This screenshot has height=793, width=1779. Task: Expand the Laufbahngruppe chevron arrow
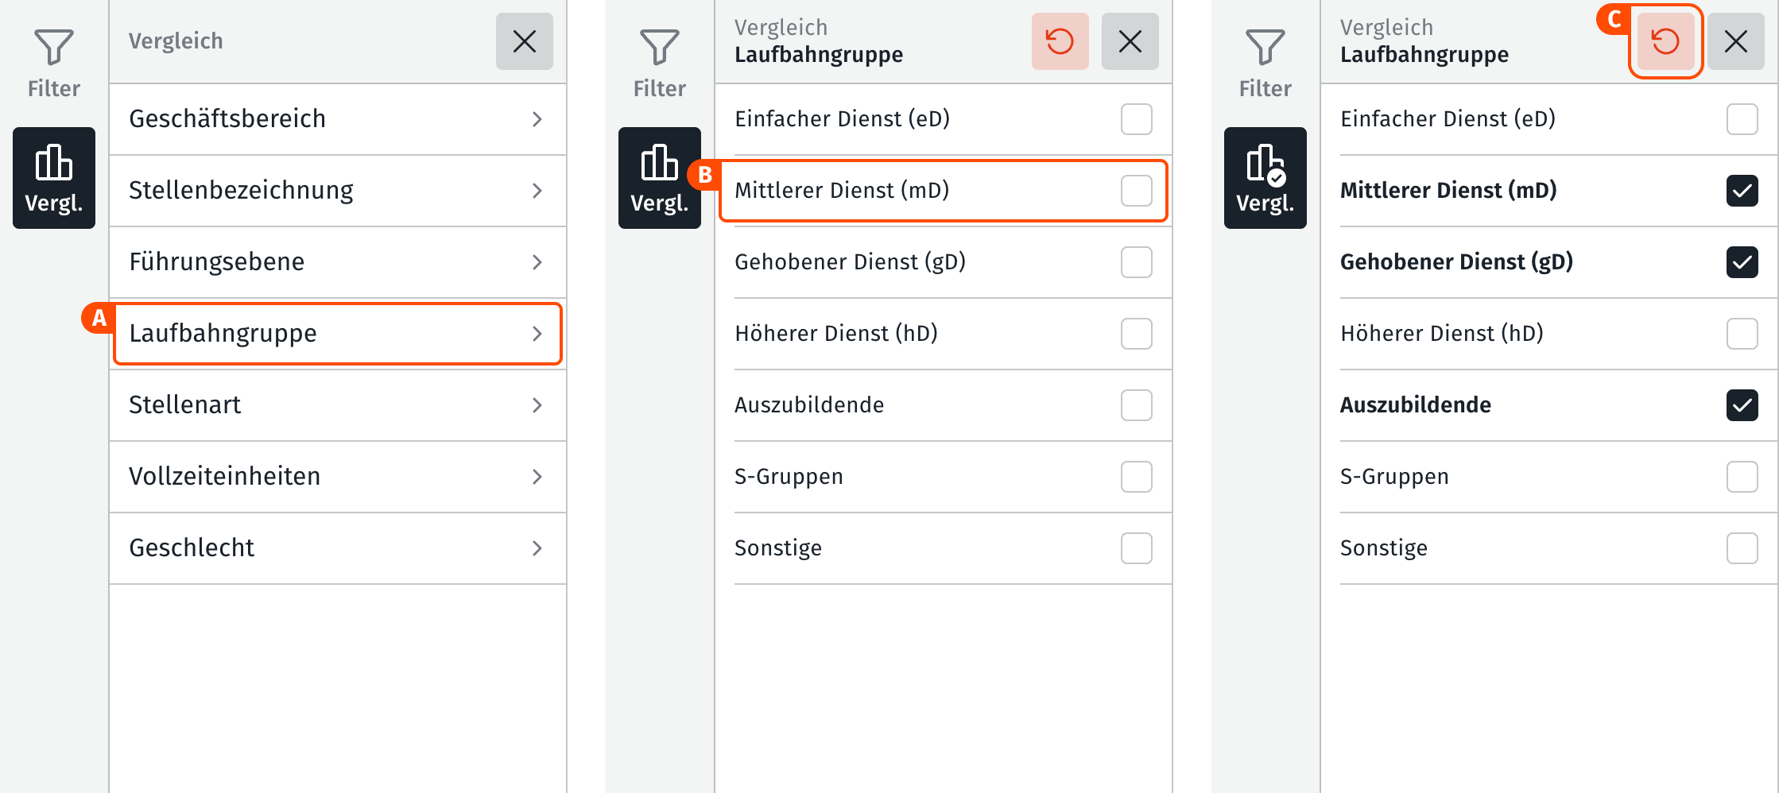click(537, 334)
